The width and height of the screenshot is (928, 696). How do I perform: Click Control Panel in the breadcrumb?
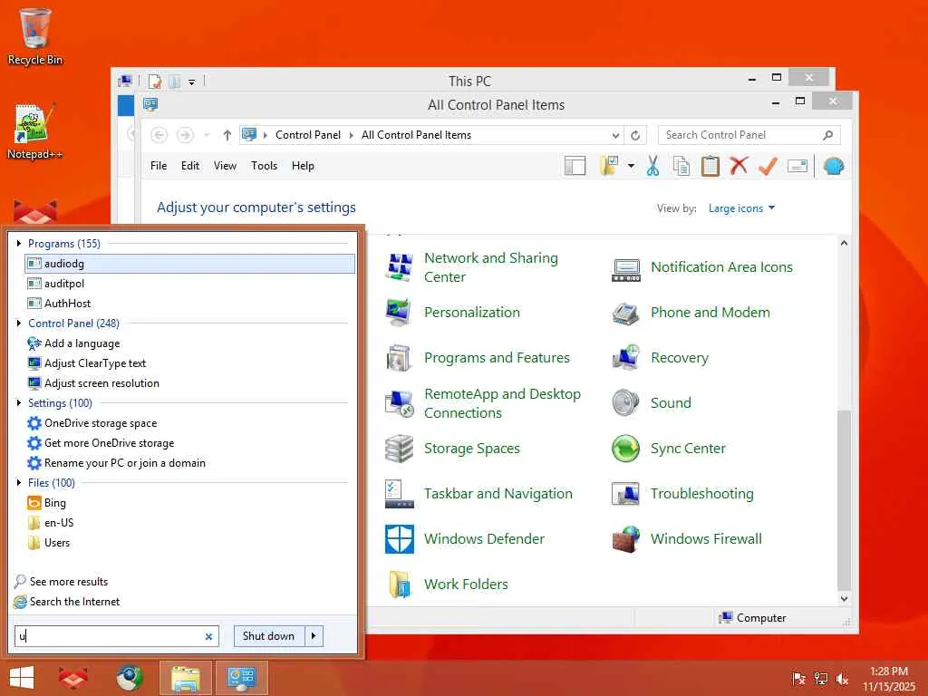(x=308, y=135)
